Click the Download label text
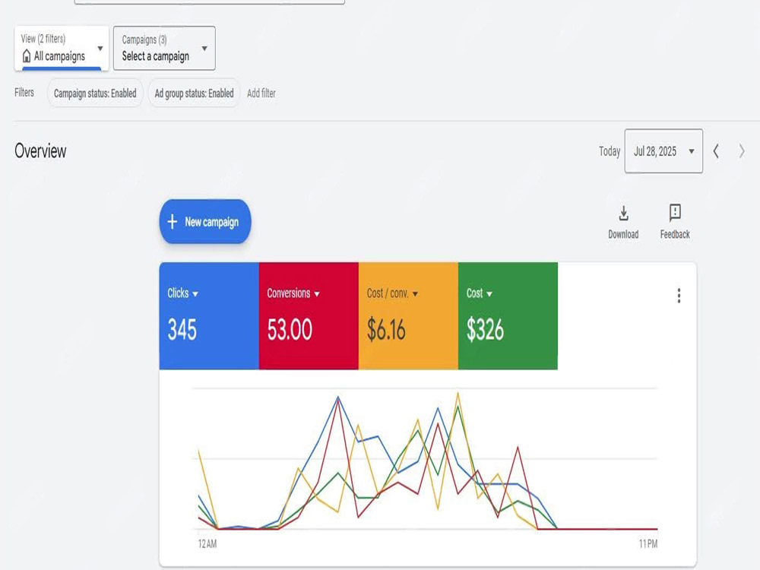The width and height of the screenshot is (760, 570). [623, 234]
